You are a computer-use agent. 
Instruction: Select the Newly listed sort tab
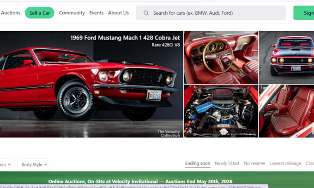(227, 164)
